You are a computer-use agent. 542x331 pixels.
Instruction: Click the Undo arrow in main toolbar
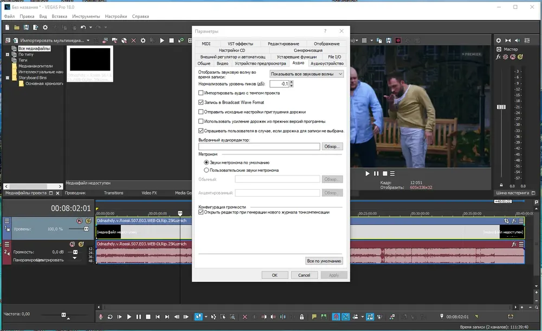tap(83, 27)
